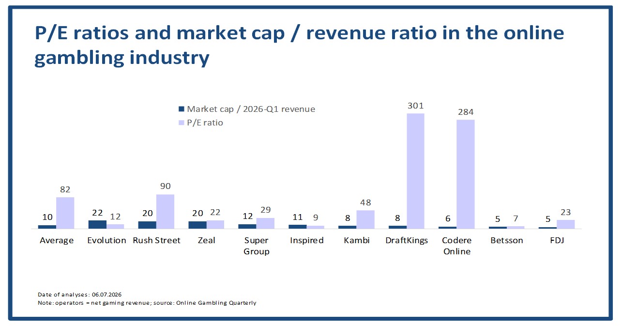The image size is (622, 326).
Task: Click the Average P/E ratio bar
Action: pos(65,213)
